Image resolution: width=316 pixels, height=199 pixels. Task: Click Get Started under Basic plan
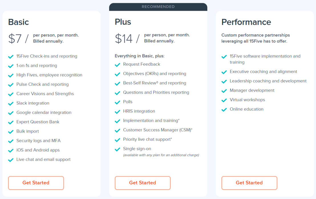point(36,183)
